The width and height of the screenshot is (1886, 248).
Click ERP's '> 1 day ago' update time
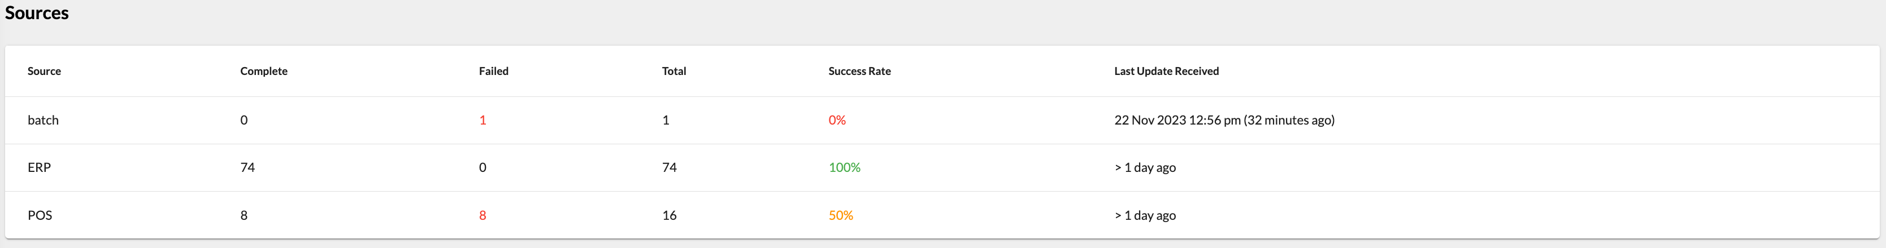click(1145, 168)
